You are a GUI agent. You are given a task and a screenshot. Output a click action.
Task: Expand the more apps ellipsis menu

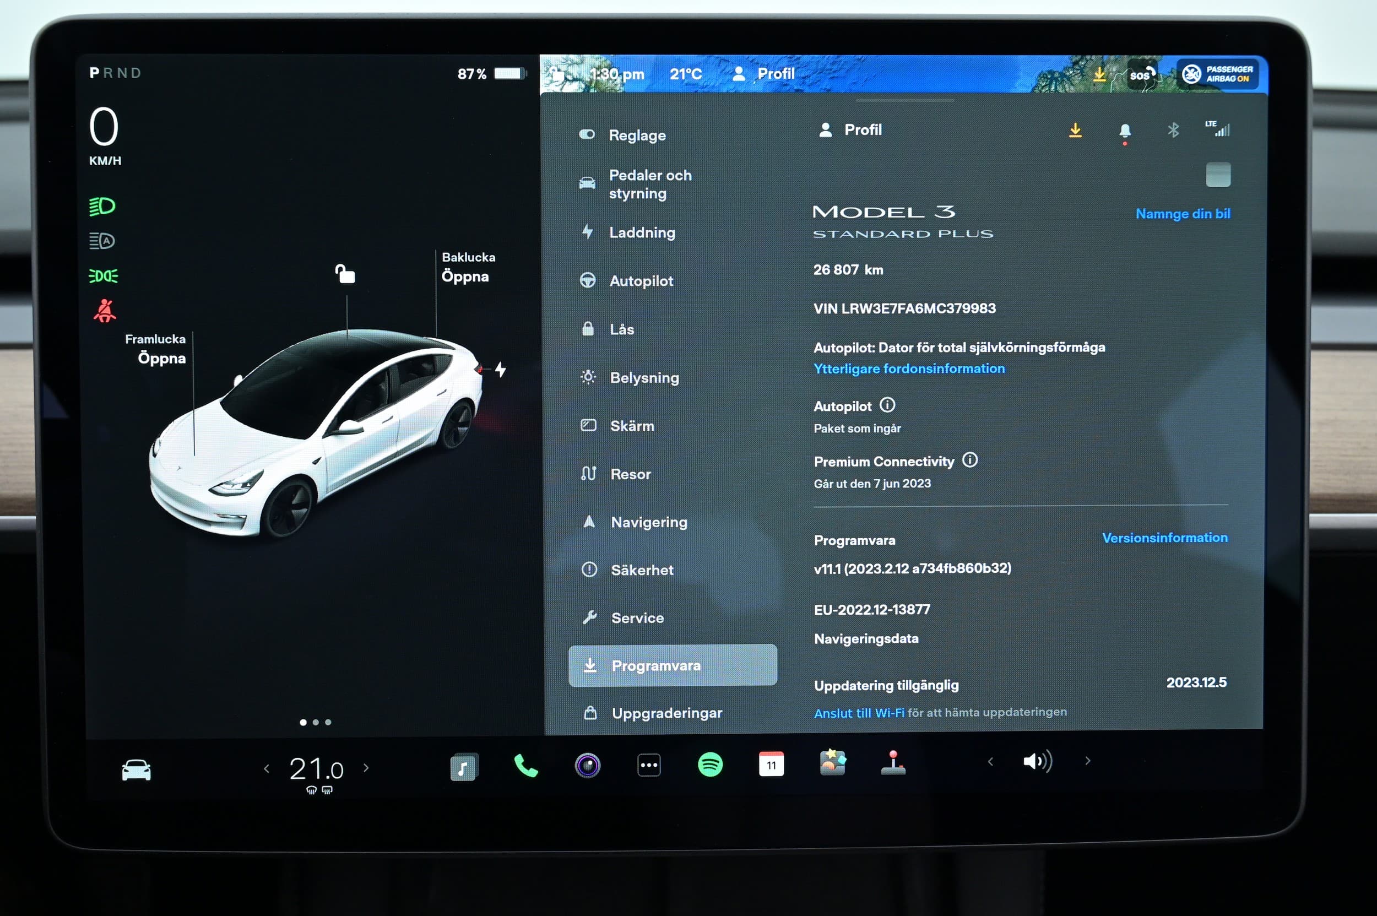pyautogui.click(x=648, y=765)
